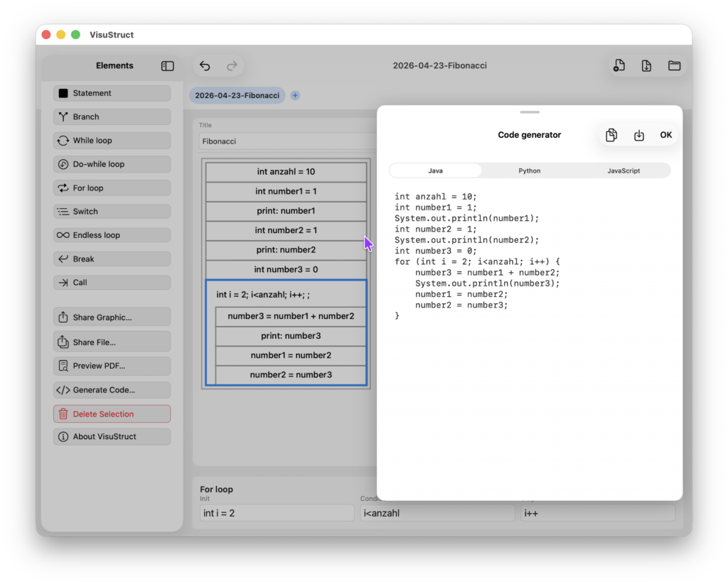Click the undo arrow icon
This screenshot has width=728, height=584.
tap(205, 66)
